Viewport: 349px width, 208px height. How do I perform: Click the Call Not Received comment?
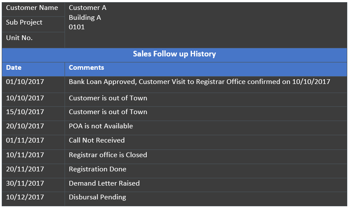97,140
